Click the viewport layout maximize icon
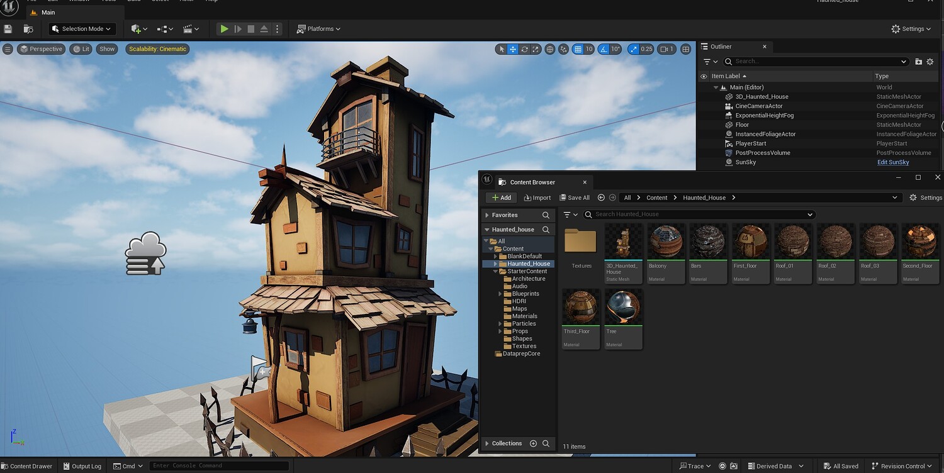 tap(686, 49)
